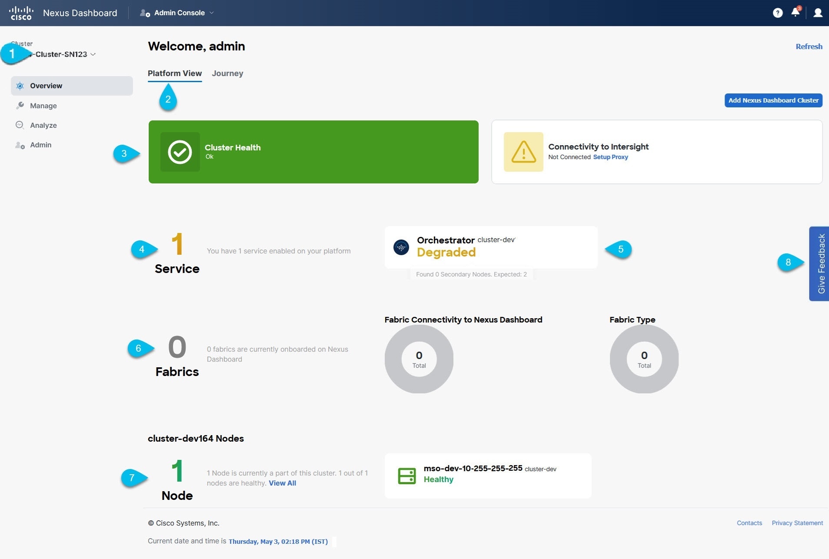Open notifications bell icon
The width and height of the screenshot is (829, 559).
point(796,12)
